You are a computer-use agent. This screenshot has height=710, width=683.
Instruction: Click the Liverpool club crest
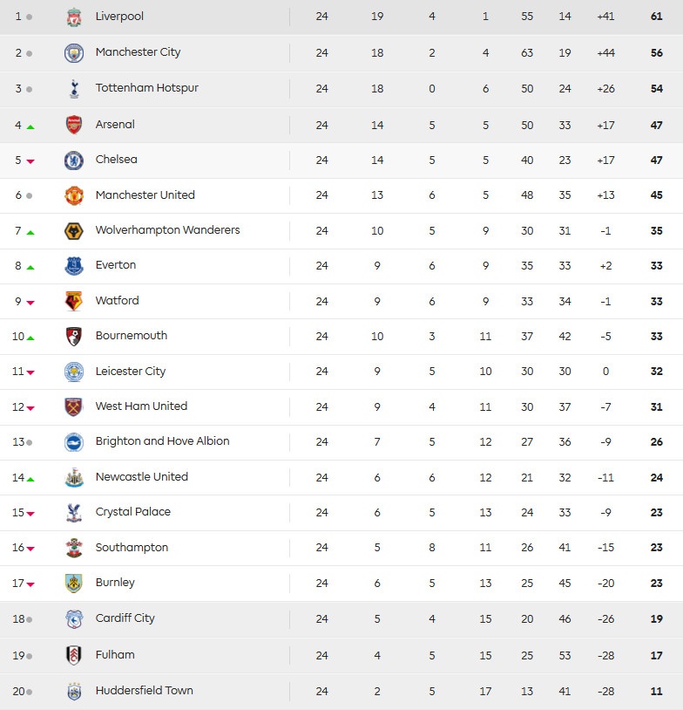tap(74, 17)
